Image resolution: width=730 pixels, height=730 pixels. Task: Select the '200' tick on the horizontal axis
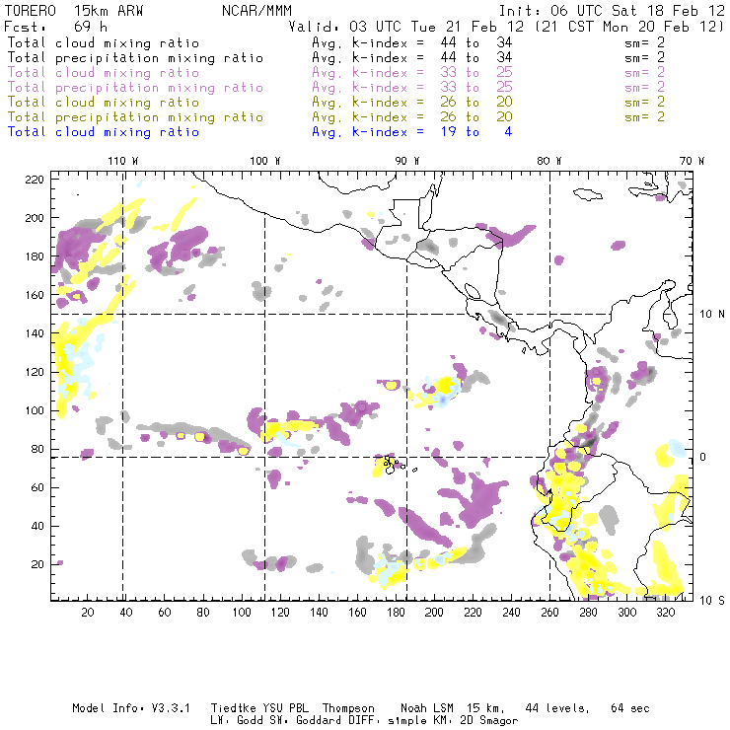tap(434, 613)
